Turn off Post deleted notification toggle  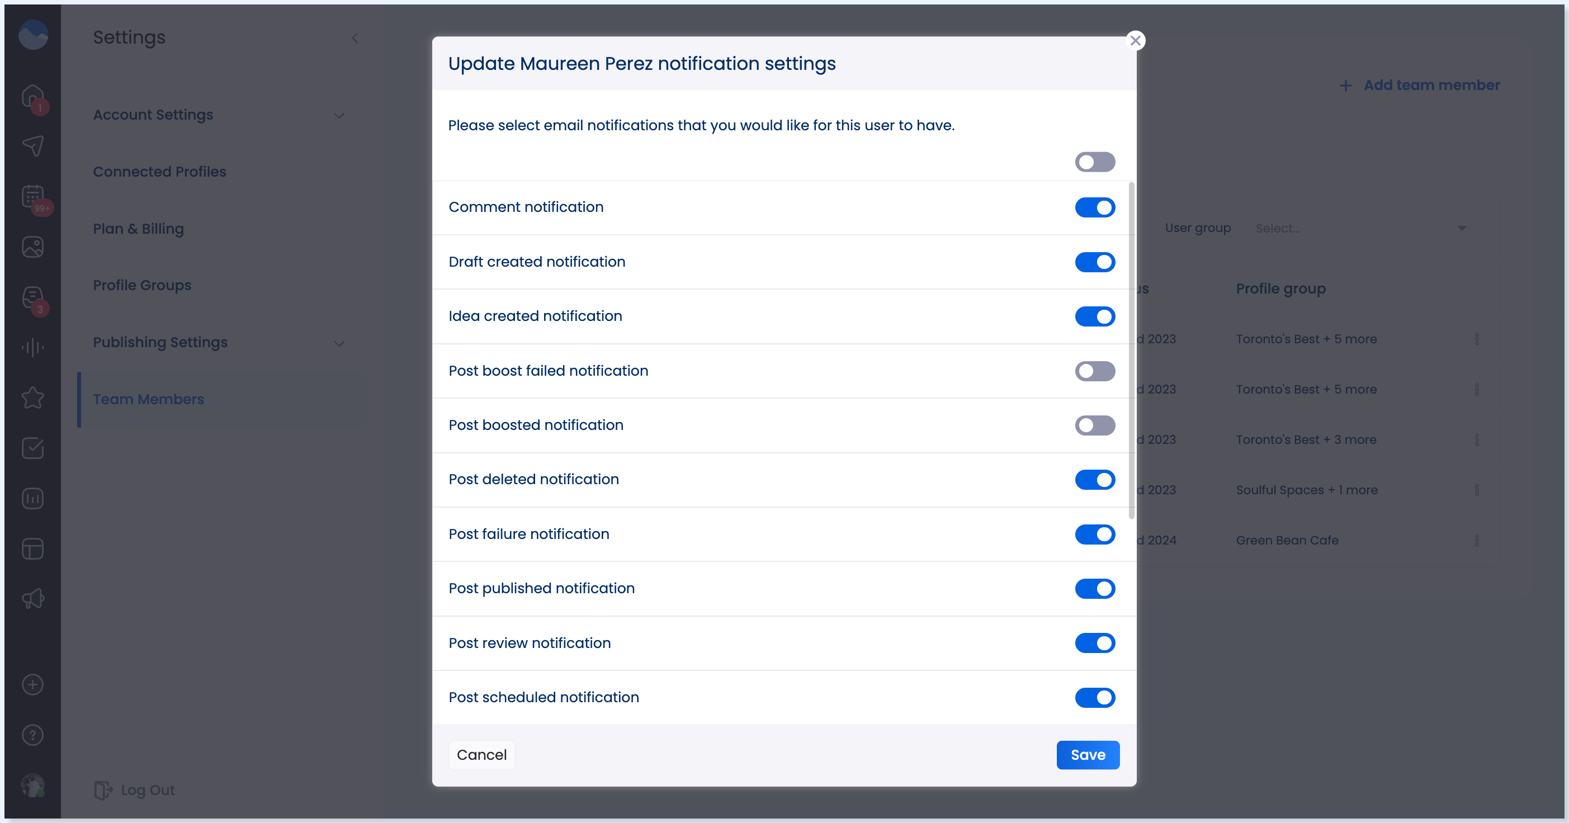pos(1094,479)
